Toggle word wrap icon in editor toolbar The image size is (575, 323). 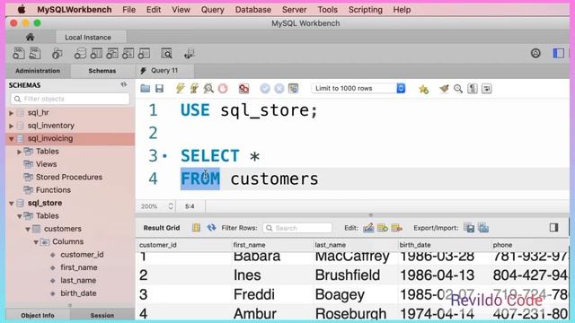click(x=487, y=88)
